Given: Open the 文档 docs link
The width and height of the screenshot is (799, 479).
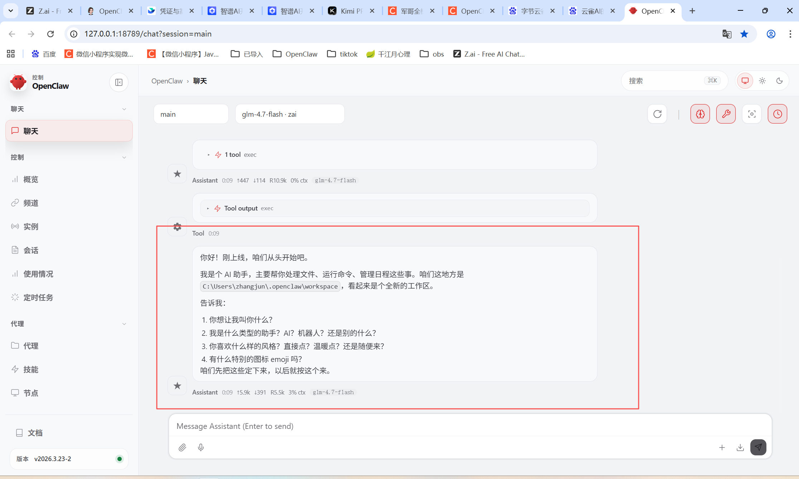Looking at the screenshot, I should (35, 433).
